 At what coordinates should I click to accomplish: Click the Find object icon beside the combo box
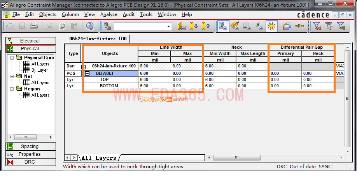click(107, 26)
